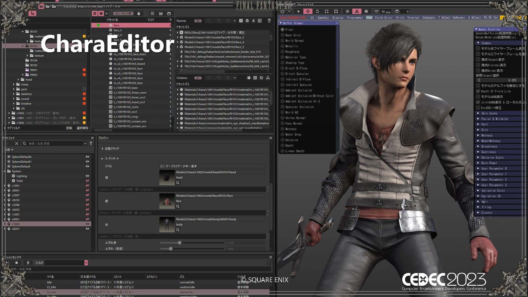
Task: Click the power icon in the viewport toolbar
Action: point(282,11)
